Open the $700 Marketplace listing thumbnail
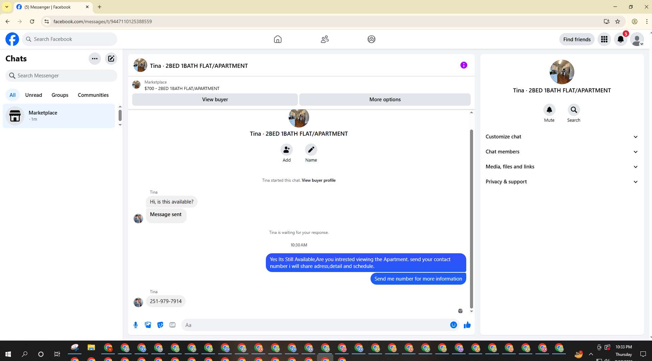 point(136,85)
